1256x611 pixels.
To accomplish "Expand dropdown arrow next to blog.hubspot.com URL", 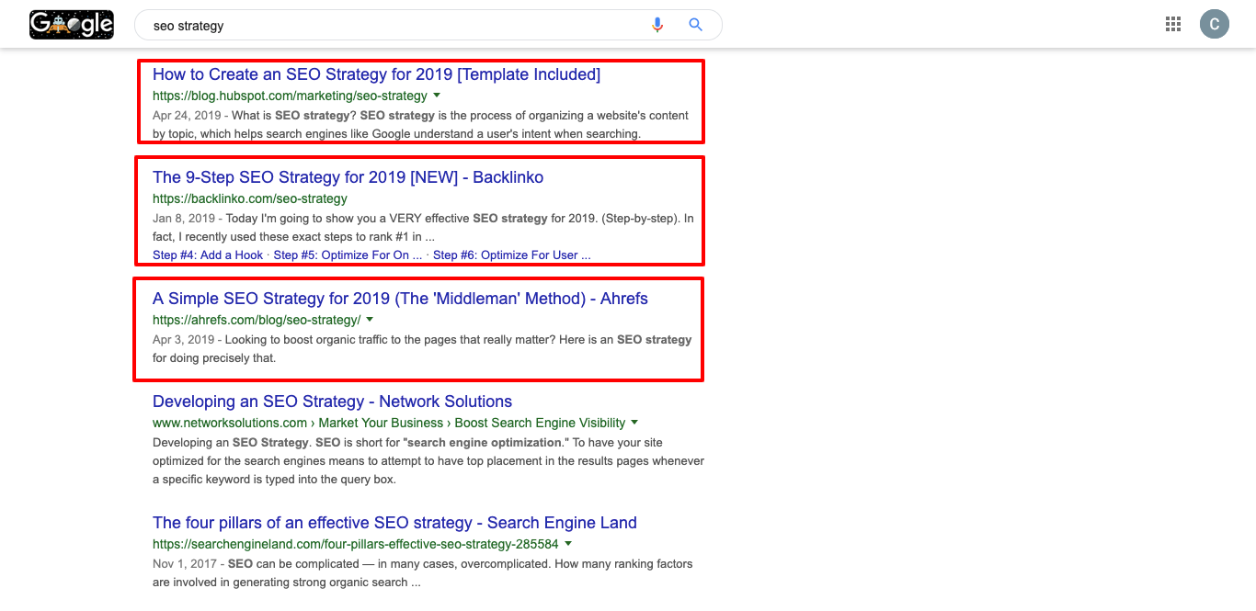I will click(x=437, y=96).
